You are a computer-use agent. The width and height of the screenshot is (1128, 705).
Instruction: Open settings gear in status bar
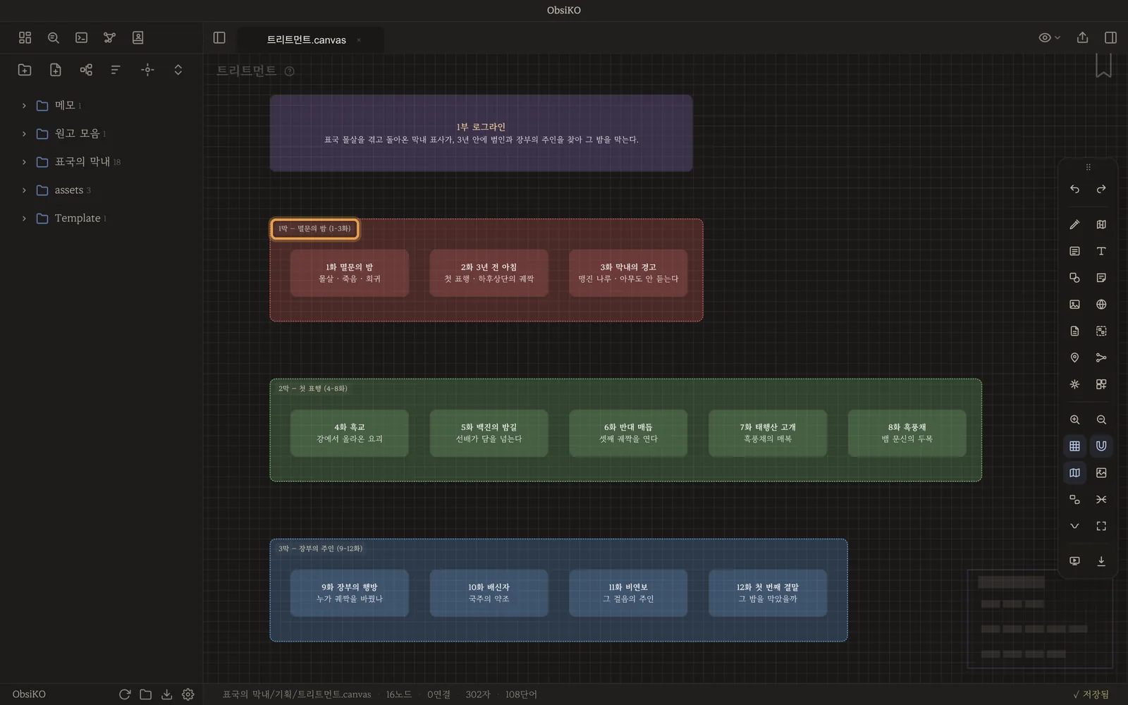188,694
